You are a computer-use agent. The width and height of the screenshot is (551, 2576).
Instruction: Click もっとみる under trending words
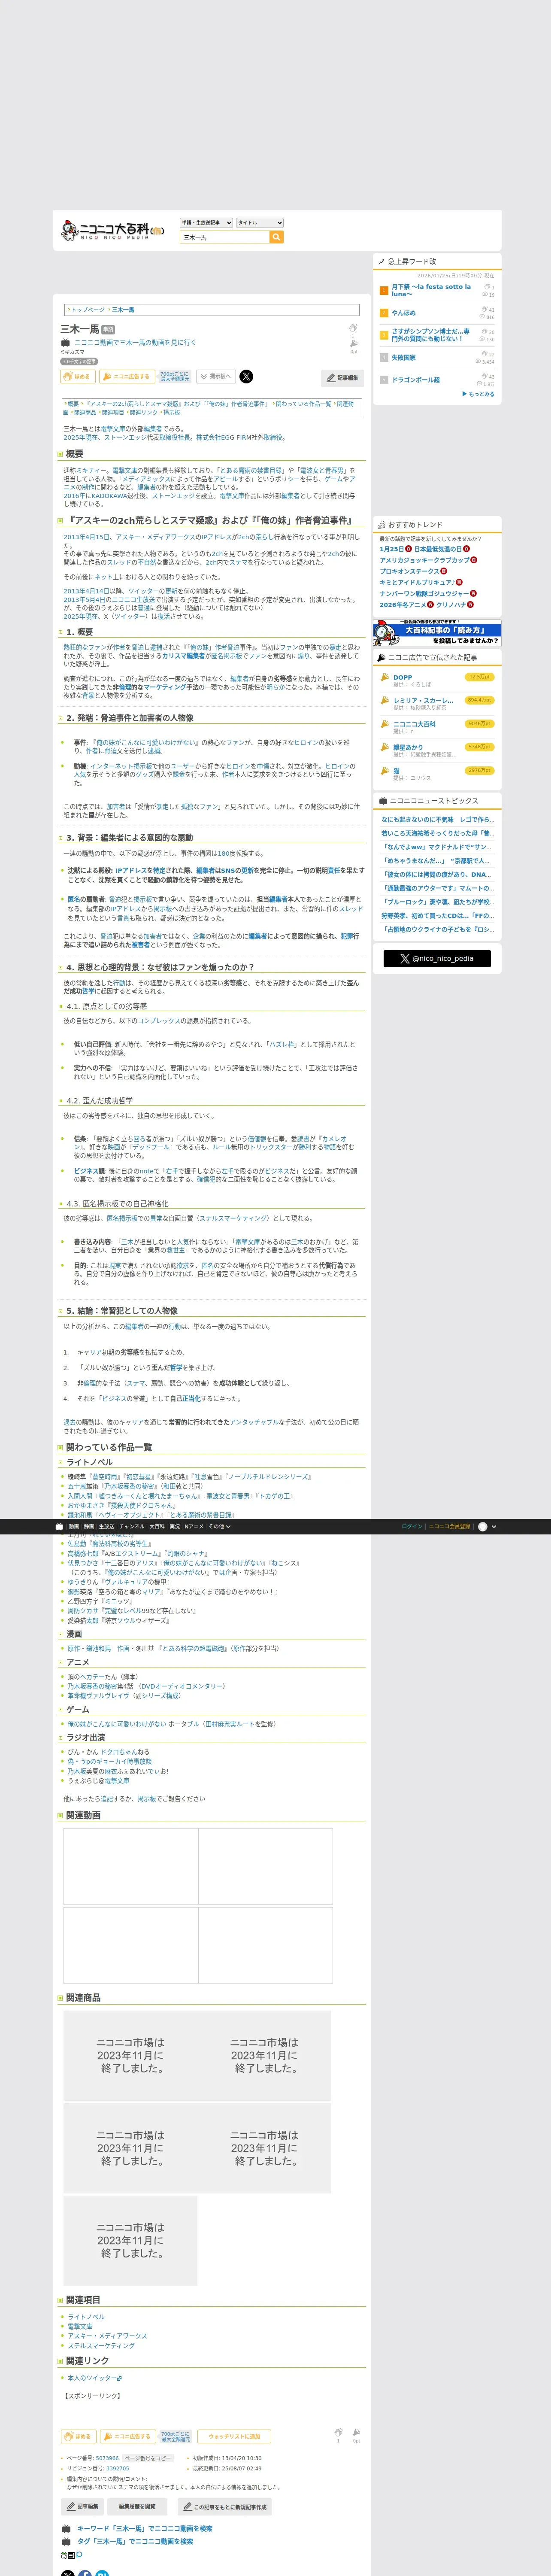[x=479, y=394]
